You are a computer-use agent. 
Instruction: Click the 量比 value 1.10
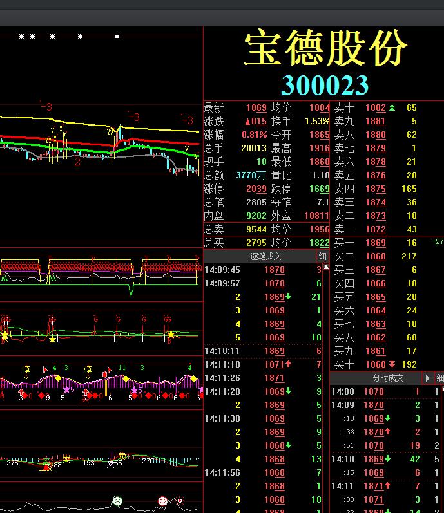[320, 175]
